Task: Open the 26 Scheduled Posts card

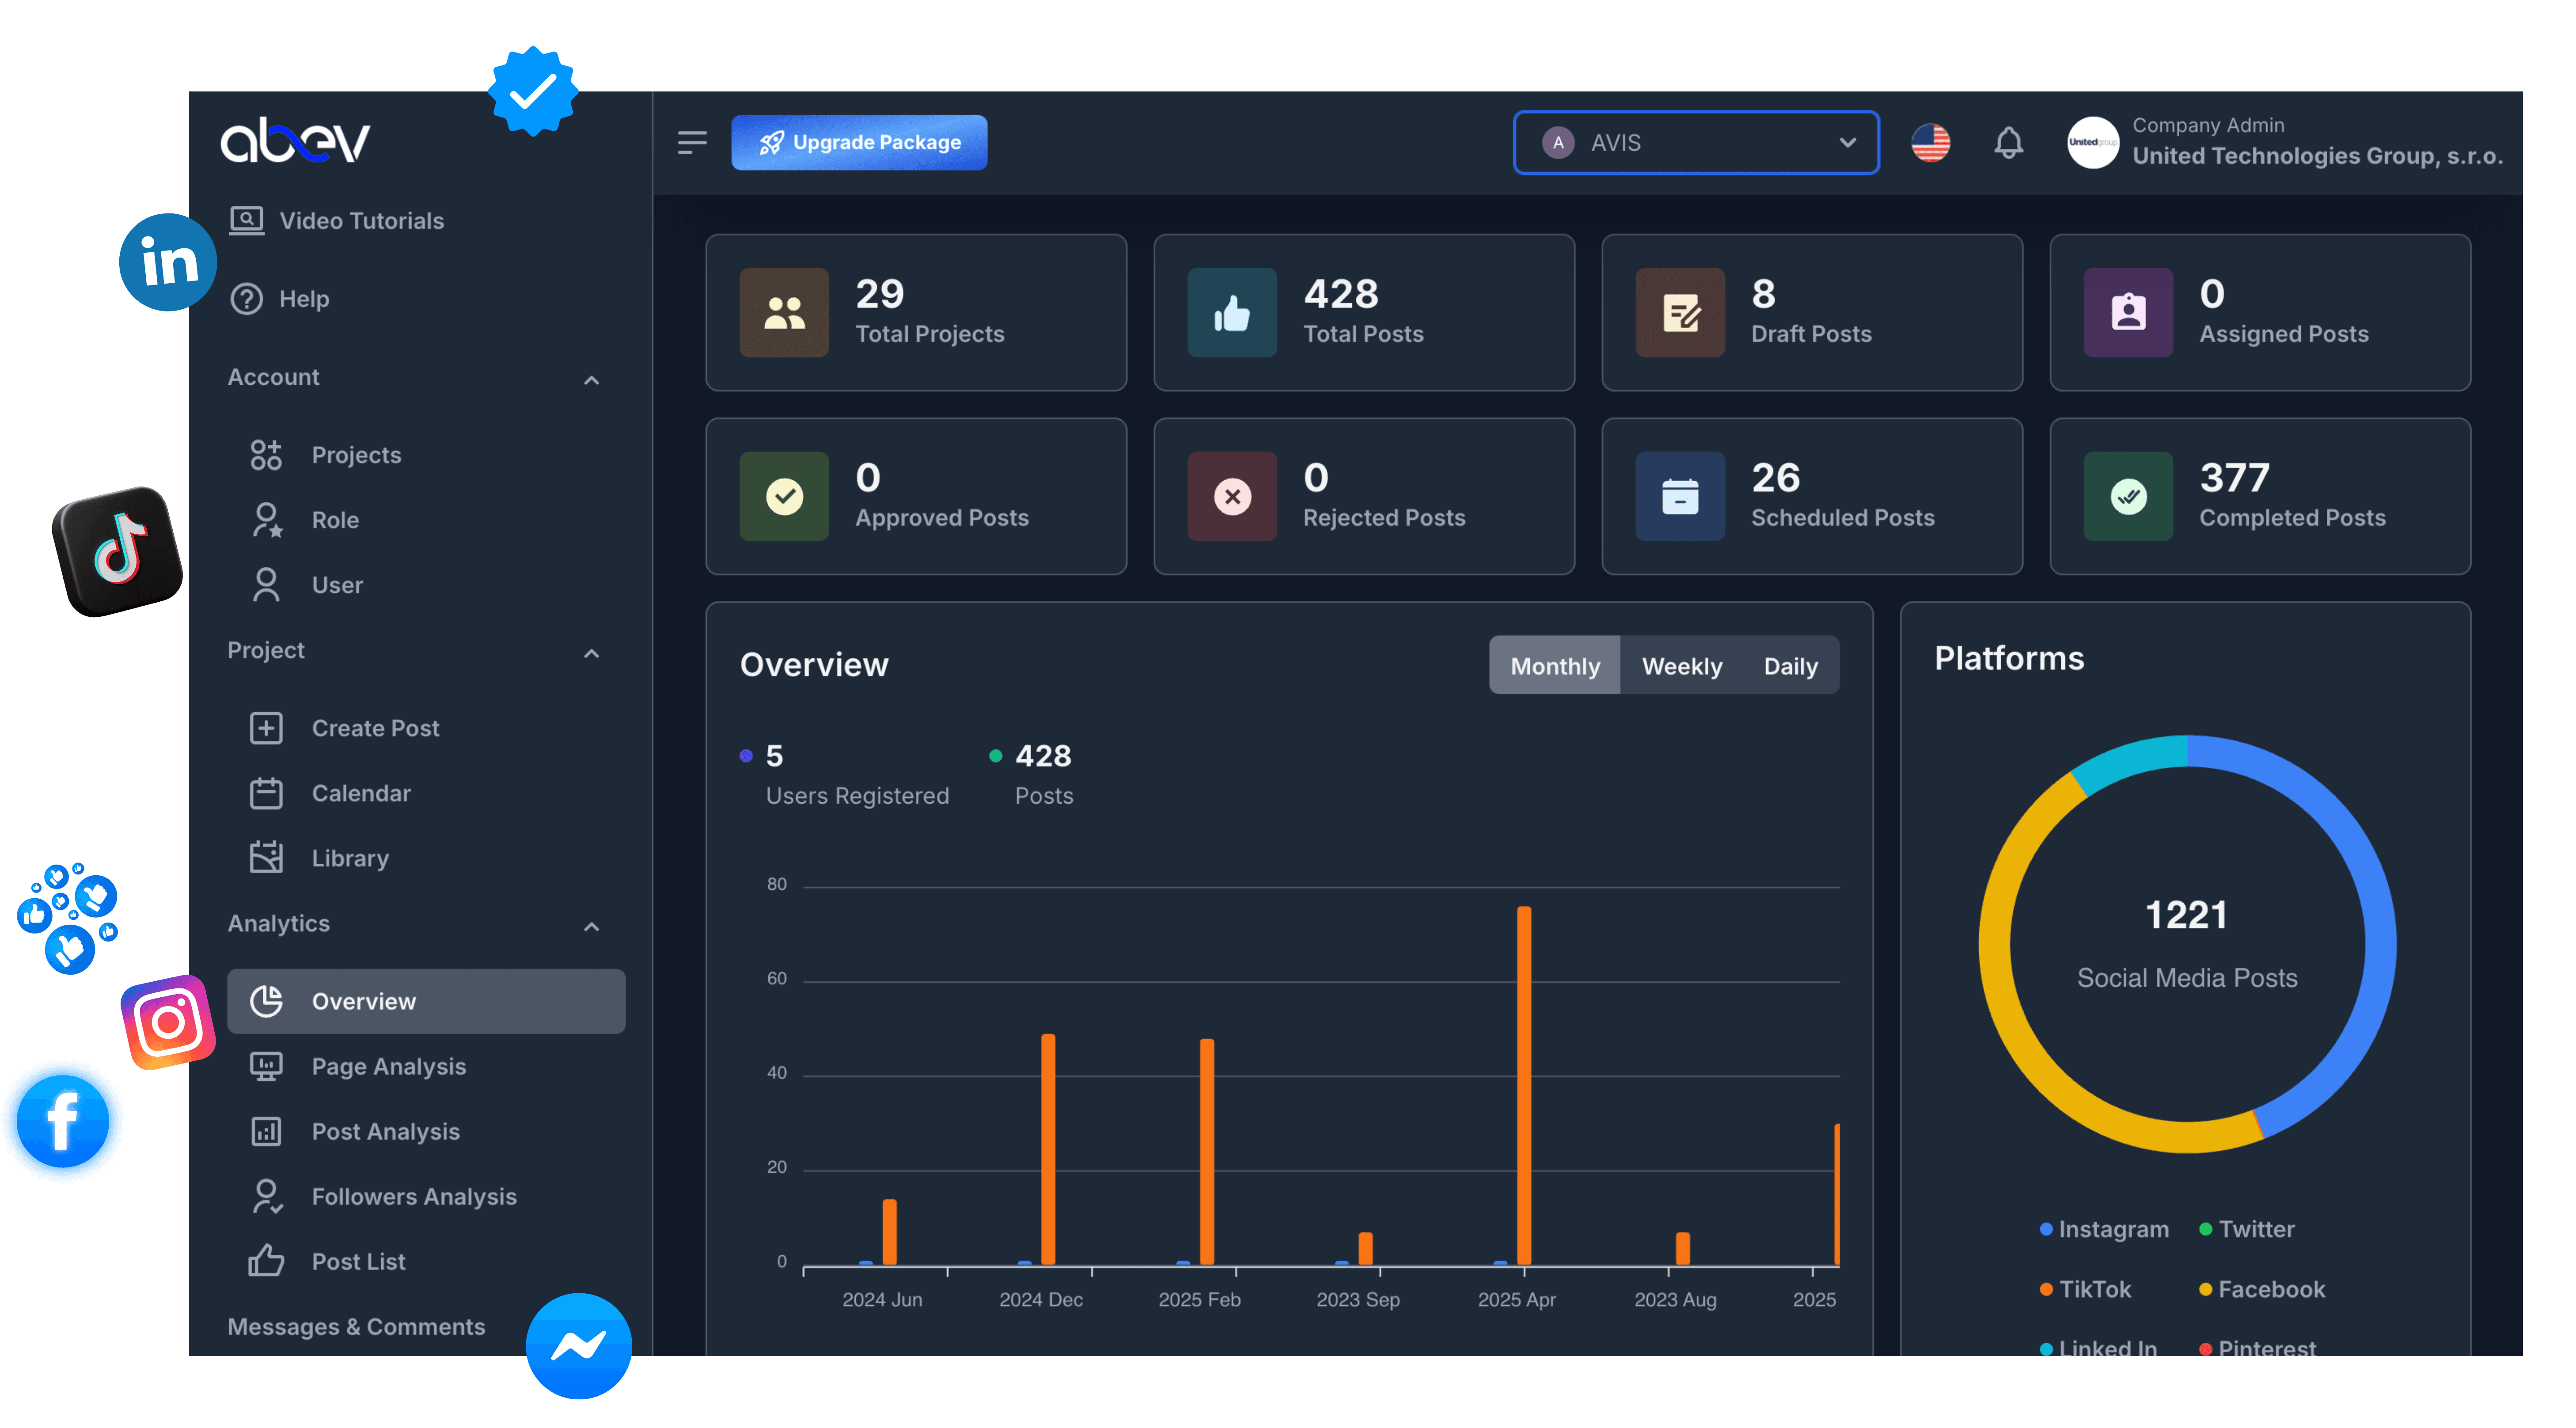Action: click(1812, 496)
